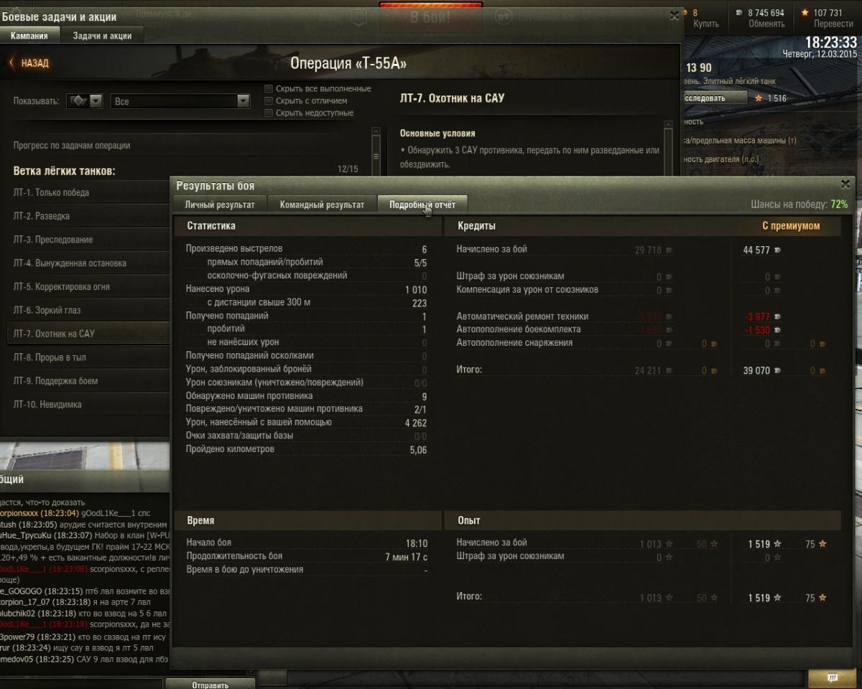This screenshot has width=862, height=689.
Task: Click the gold star next to 75 earned
Action: pos(822,544)
